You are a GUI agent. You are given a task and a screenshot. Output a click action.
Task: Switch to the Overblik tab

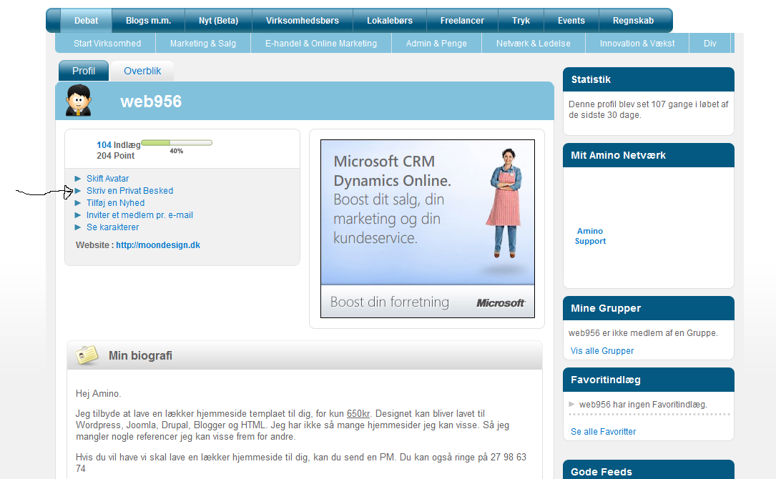click(142, 71)
